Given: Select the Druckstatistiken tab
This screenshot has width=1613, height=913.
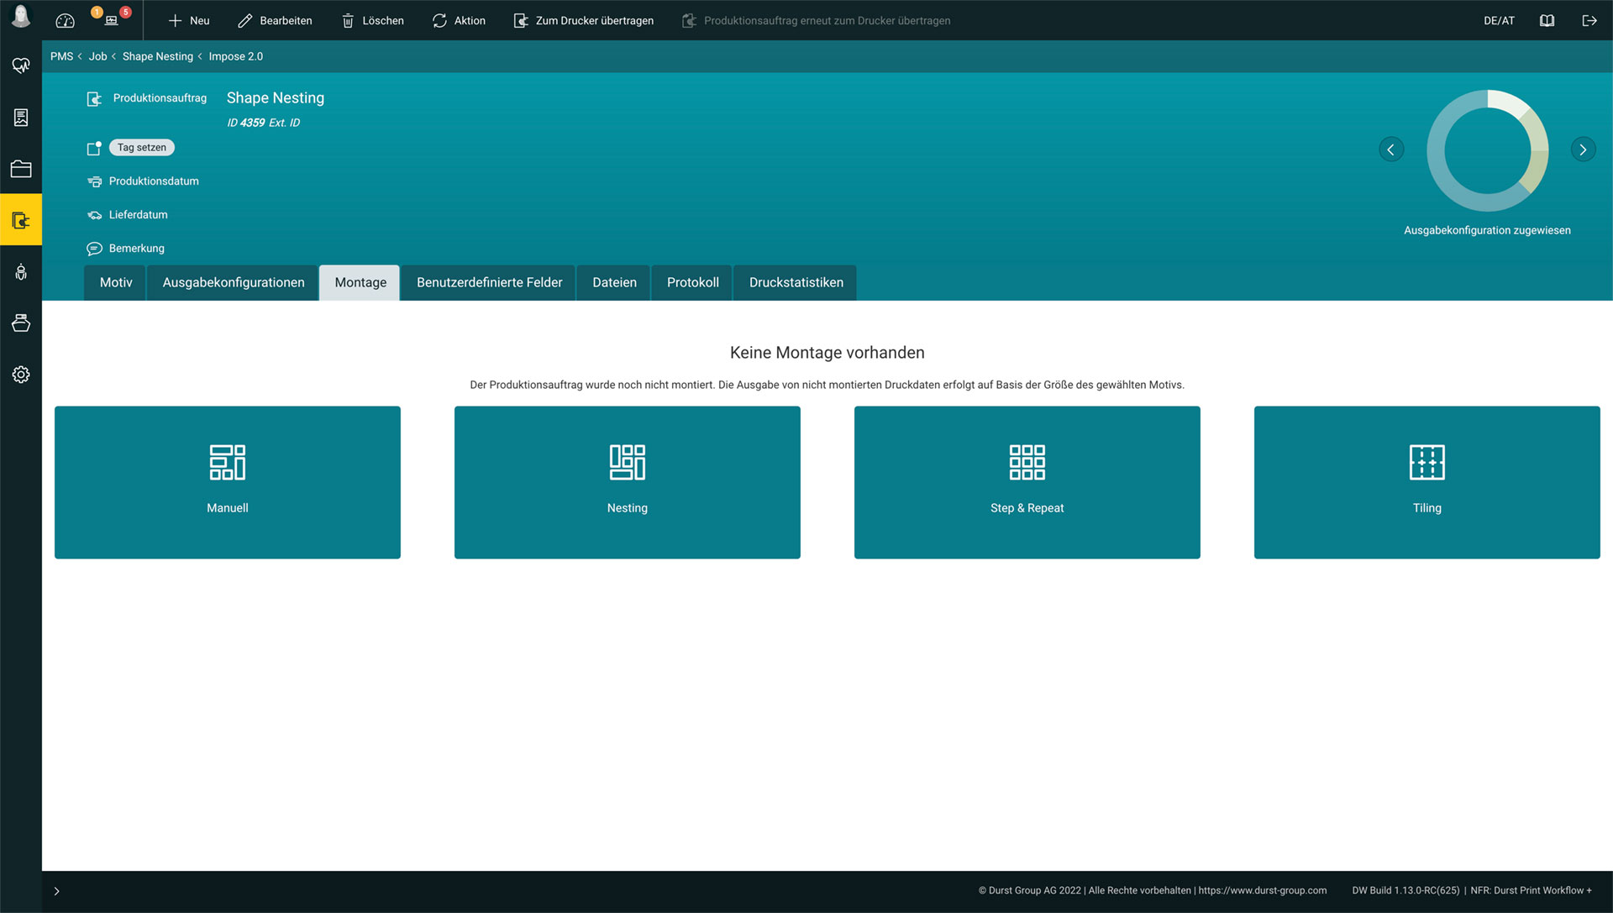Looking at the screenshot, I should point(794,282).
